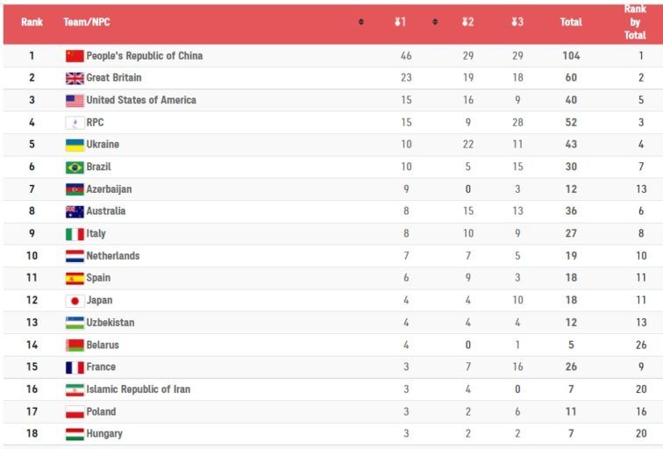Sort by the Rank column header
Screen dimensions: 663x449
pos(32,22)
